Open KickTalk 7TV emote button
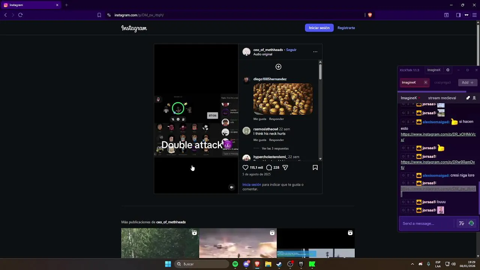The height and width of the screenshot is (270, 480). [462, 223]
